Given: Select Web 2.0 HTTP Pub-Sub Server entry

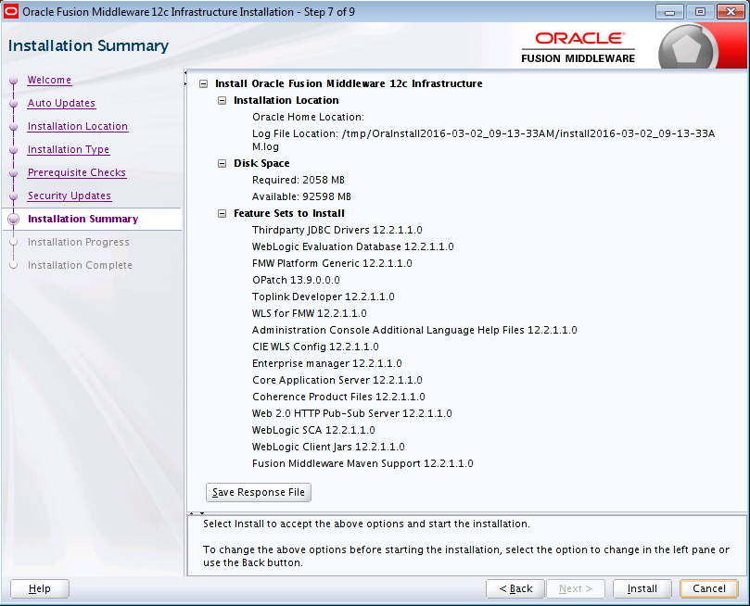Looking at the screenshot, I should pyautogui.click(x=352, y=414).
